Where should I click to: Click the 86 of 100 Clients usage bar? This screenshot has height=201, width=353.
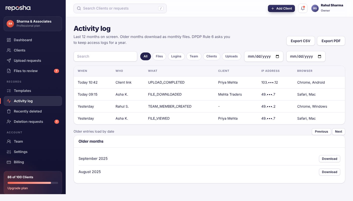[x=33, y=183]
